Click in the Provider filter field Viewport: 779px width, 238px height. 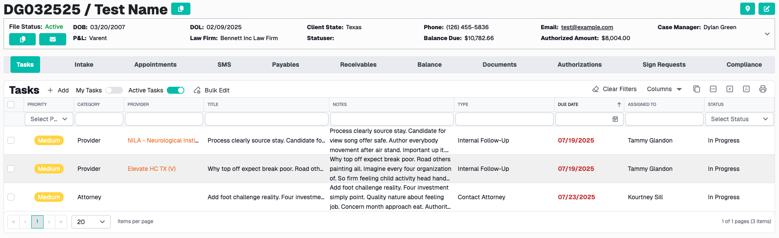164,119
